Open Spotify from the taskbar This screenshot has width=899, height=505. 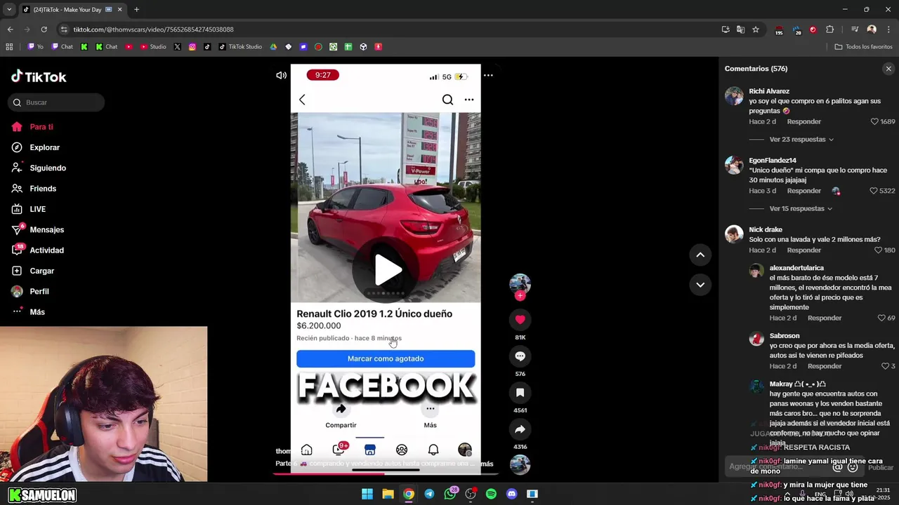coord(491,494)
